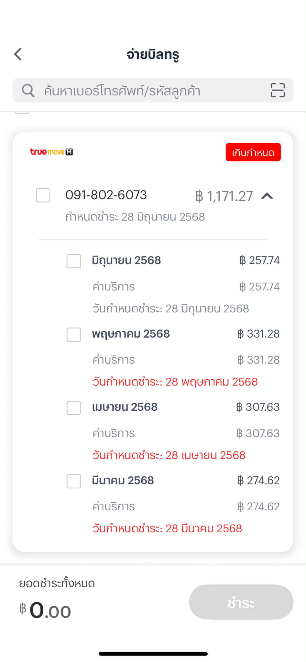
Task: Tap the พฤษภาคม 2568 bill row label
Action: [131, 334]
